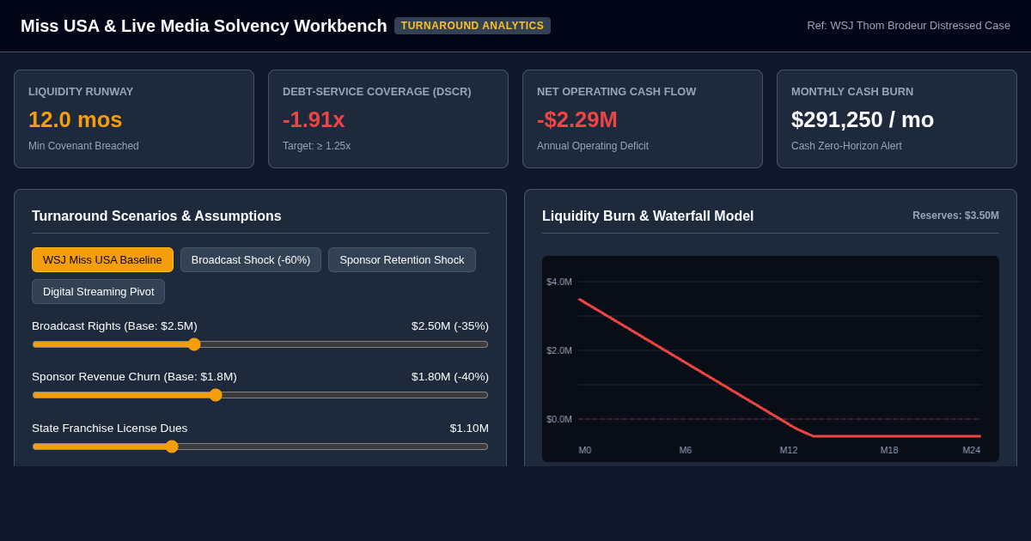Select the WSJ Miss USA Baseline scenario
1031x541 pixels.
click(102, 260)
